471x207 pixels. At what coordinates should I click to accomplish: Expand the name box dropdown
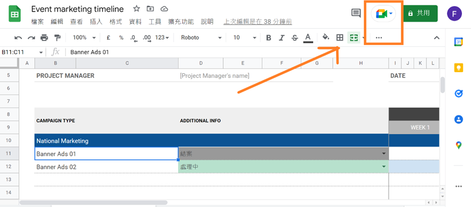(x=41, y=53)
